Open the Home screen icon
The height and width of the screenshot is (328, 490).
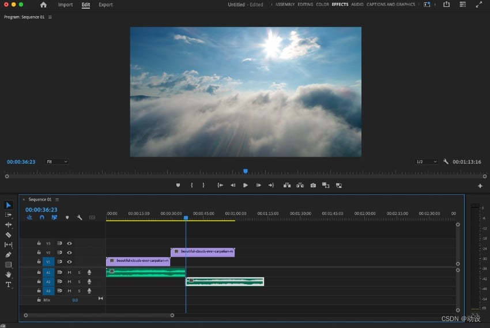coord(43,5)
